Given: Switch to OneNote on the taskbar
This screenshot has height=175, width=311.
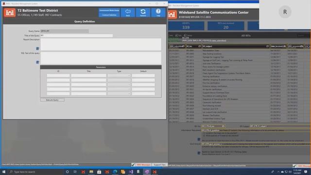Looking at the screenshot, I should click(x=147, y=172).
